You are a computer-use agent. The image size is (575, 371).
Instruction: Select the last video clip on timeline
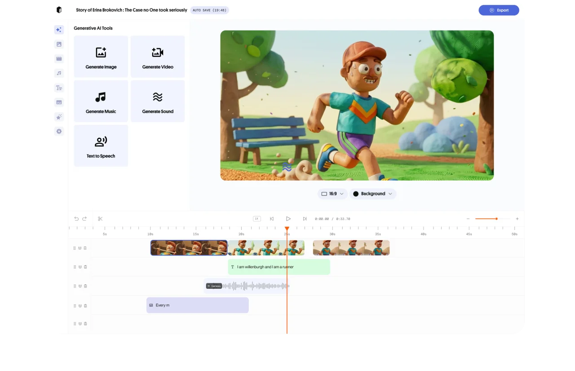pos(351,248)
